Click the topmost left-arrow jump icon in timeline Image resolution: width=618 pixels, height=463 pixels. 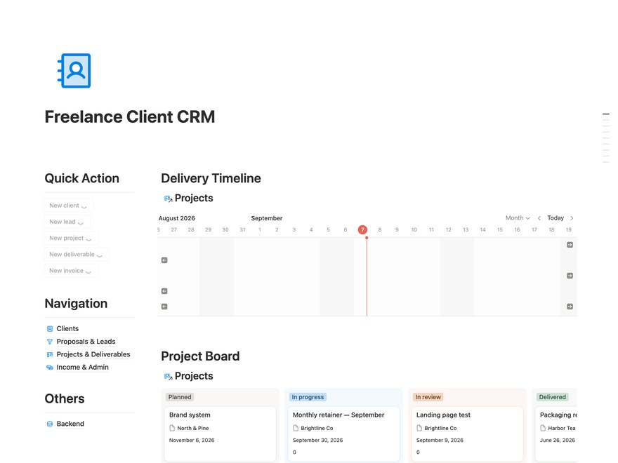164,260
